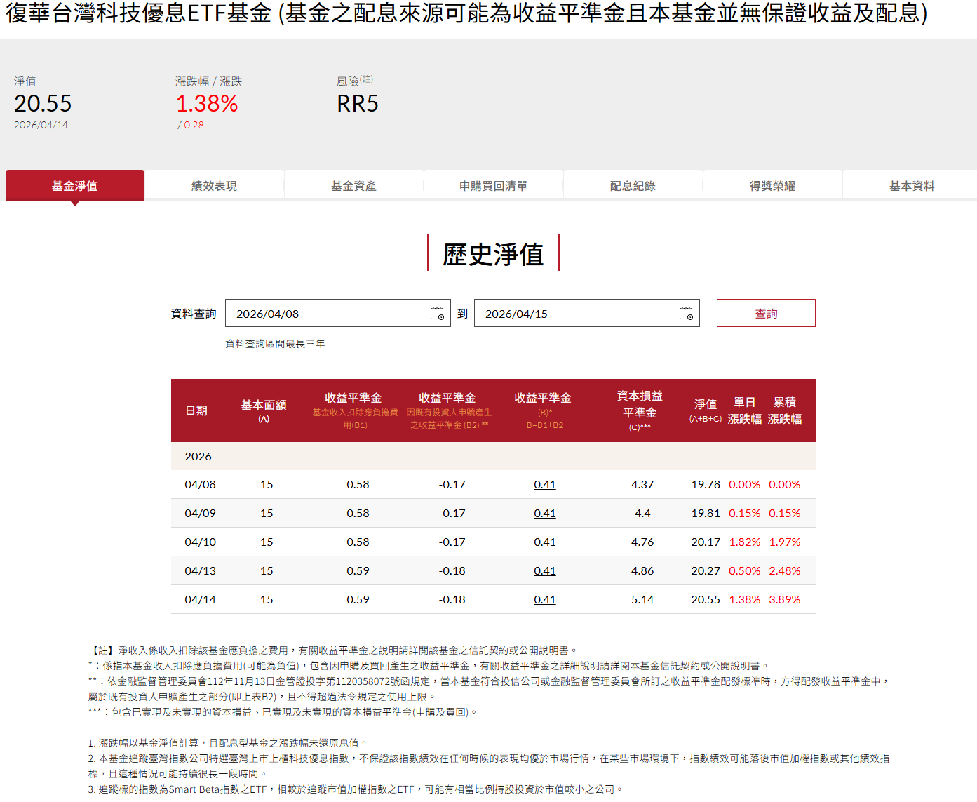Open the 得獎榮耀 tab
This screenshot has width=977, height=802.
(772, 185)
